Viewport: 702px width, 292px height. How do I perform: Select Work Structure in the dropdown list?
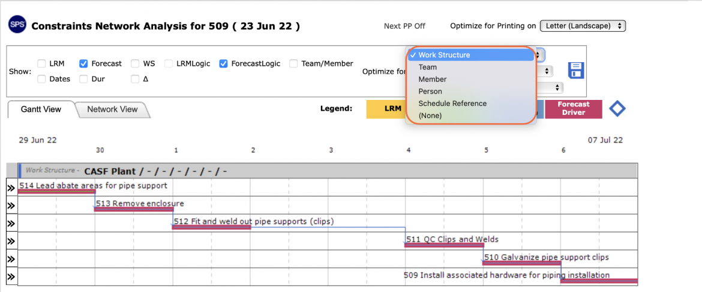click(x=472, y=55)
